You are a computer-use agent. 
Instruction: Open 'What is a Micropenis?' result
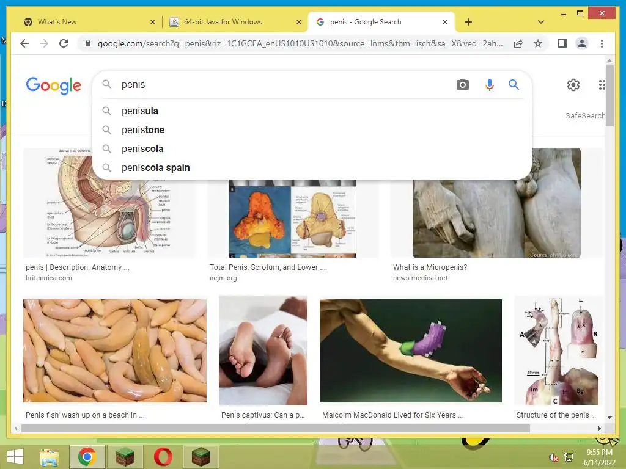tap(430, 267)
